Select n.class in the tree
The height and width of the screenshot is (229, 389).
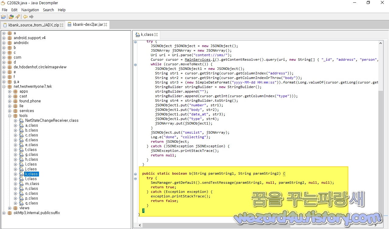tap(32, 189)
